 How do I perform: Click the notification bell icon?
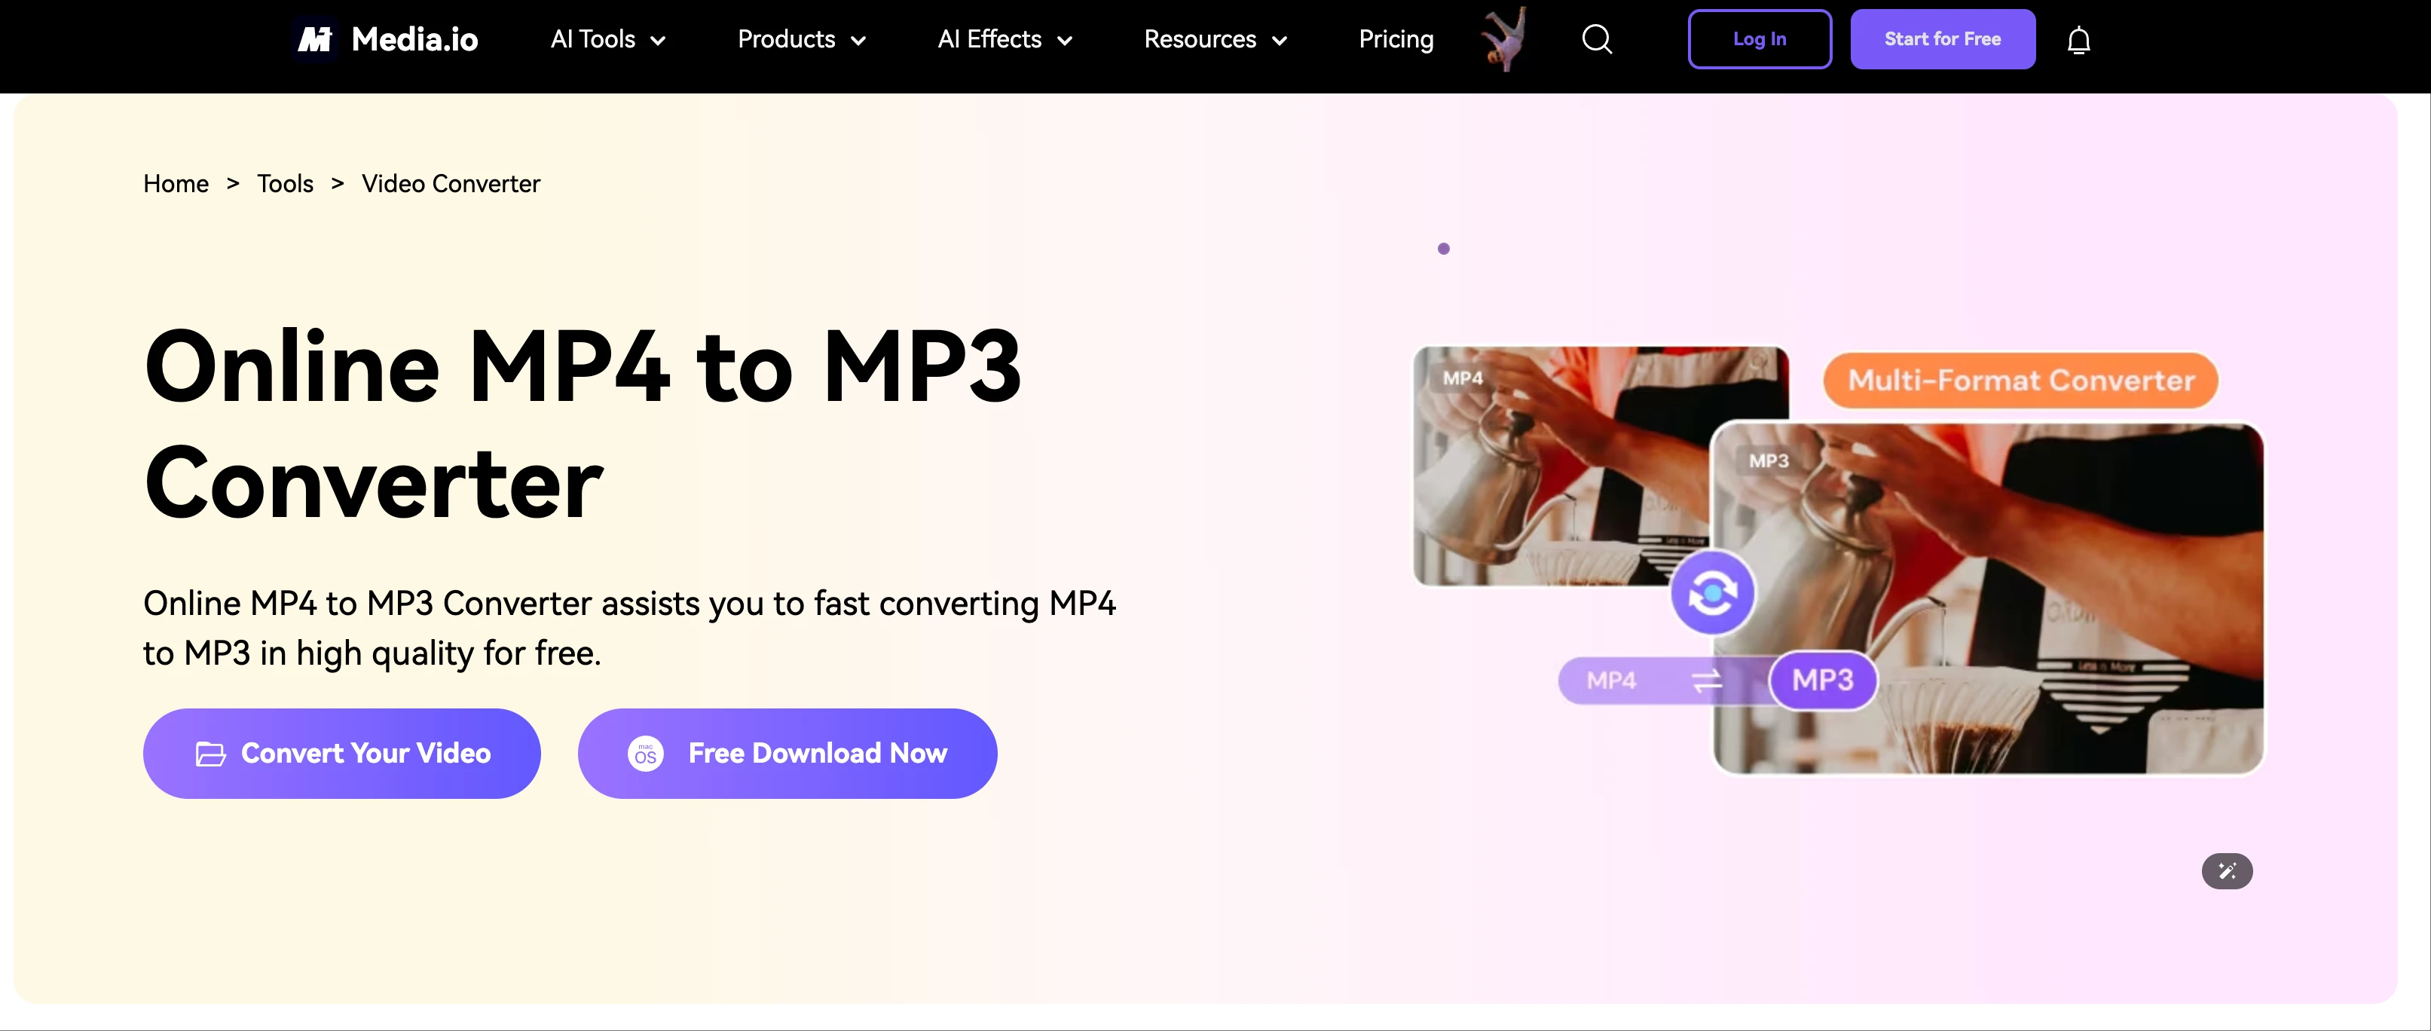(x=2079, y=41)
